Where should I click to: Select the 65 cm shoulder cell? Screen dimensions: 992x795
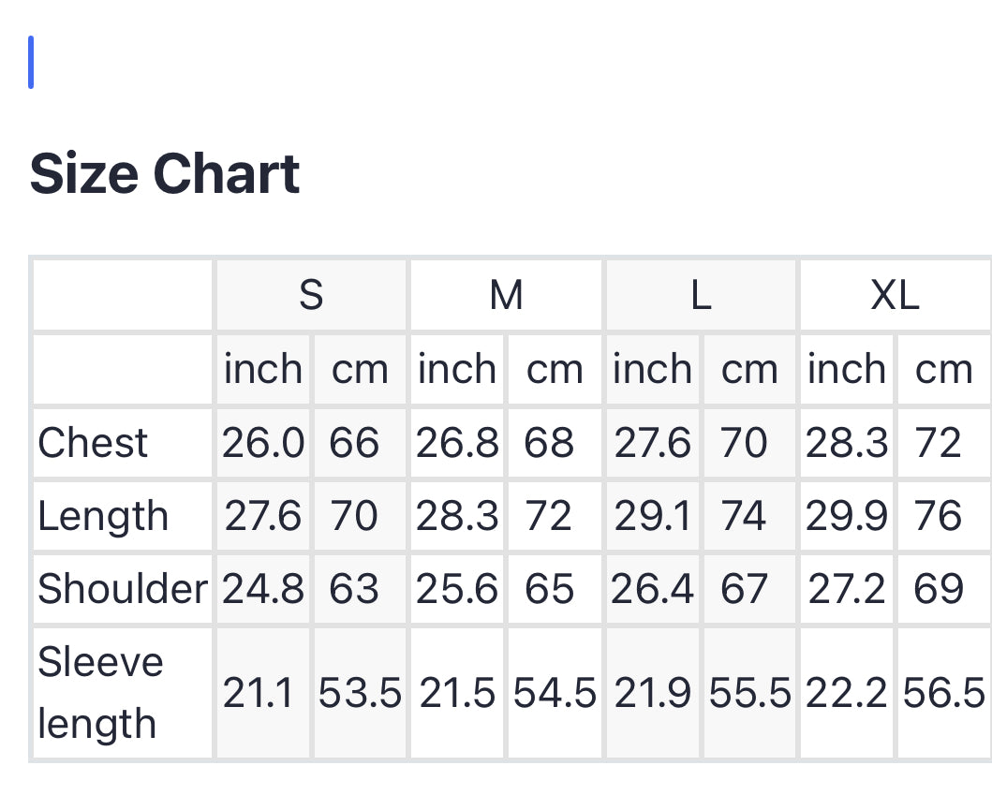pos(549,589)
